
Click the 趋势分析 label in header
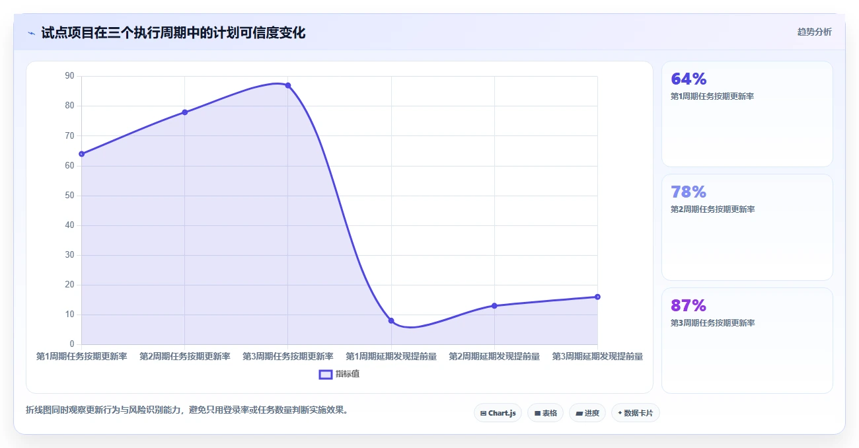pos(815,32)
